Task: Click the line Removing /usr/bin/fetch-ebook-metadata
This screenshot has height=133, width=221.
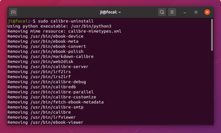Action: coord(56,102)
